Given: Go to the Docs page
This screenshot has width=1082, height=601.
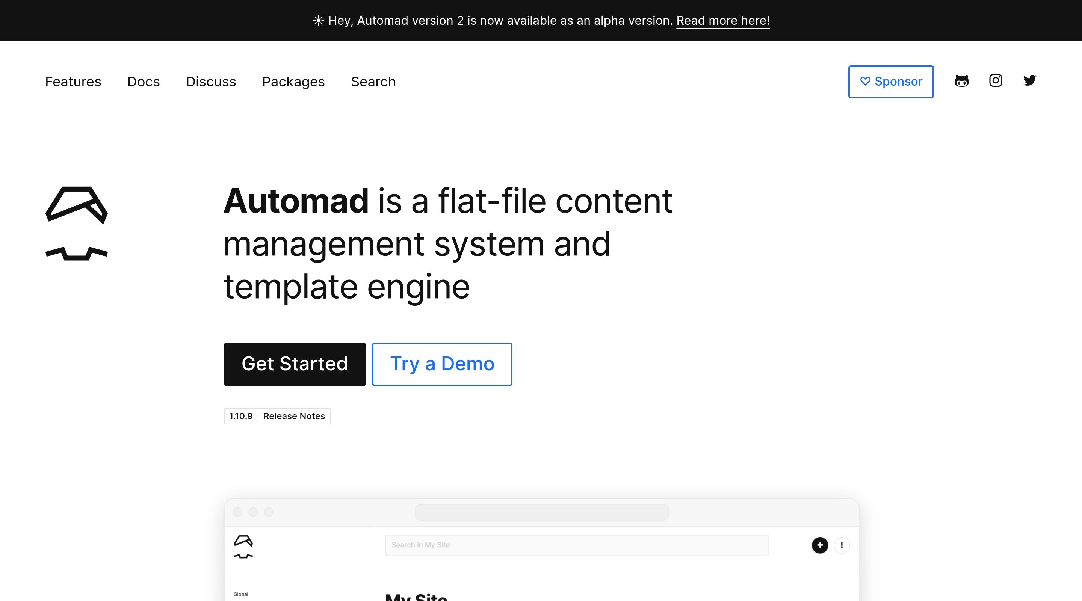Looking at the screenshot, I should click(143, 82).
